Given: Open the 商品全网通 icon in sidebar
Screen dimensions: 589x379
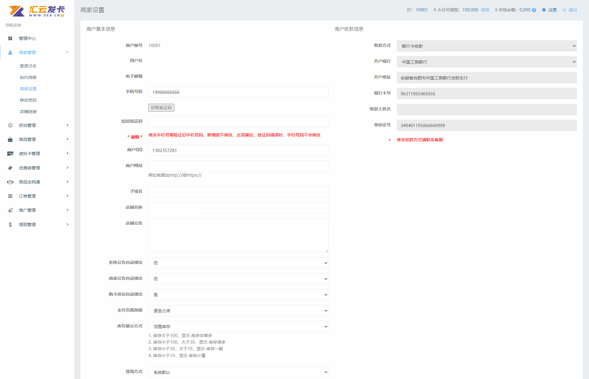Looking at the screenshot, I should pyautogui.click(x=10, y=182).
